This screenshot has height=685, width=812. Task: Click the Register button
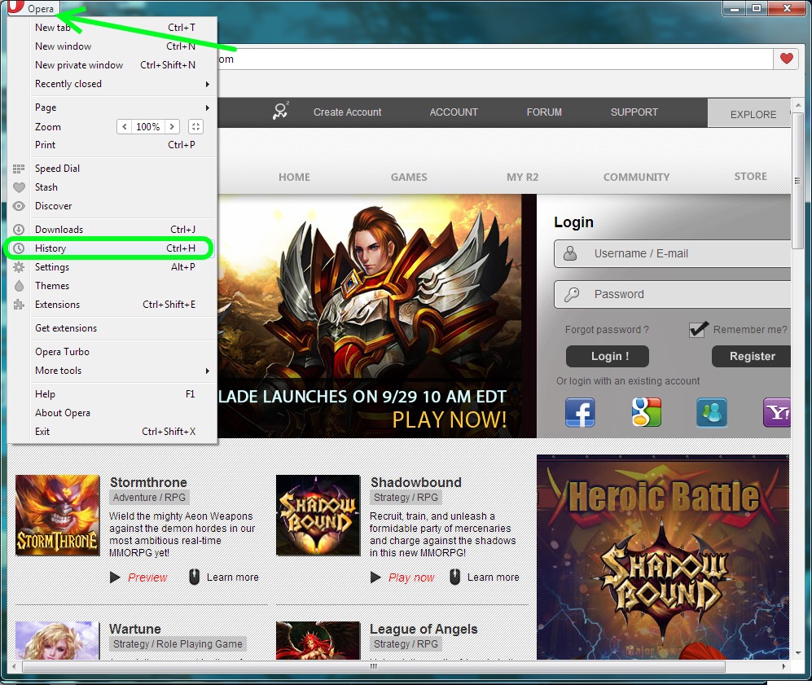(x=752, y=356)
